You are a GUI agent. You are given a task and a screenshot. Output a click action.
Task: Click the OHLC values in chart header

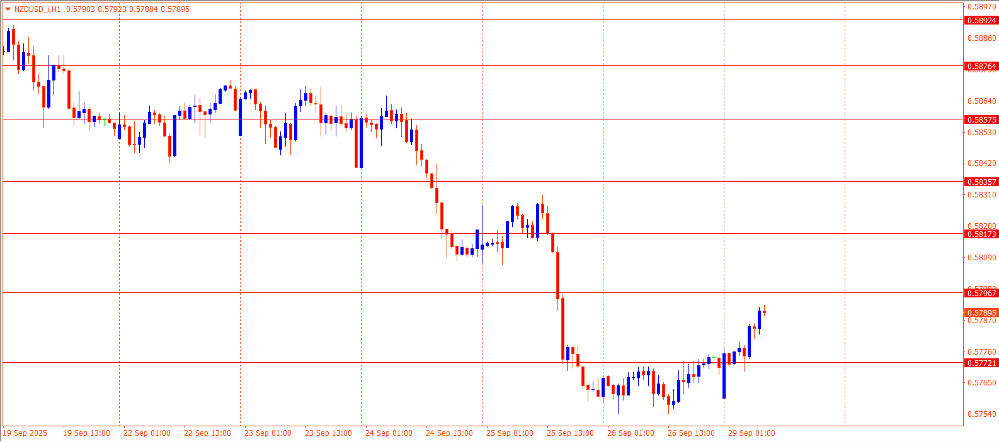127,9
